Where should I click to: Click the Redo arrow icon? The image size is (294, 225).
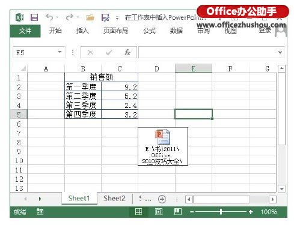[70, 17]
